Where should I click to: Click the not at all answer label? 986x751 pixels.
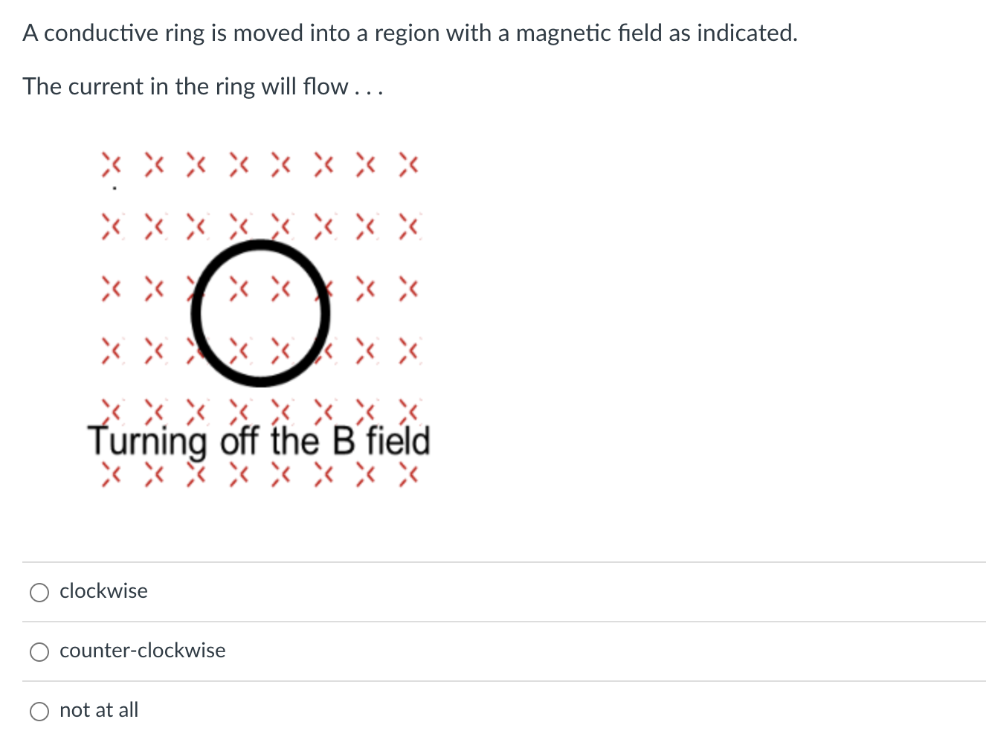tap(99, 710)
